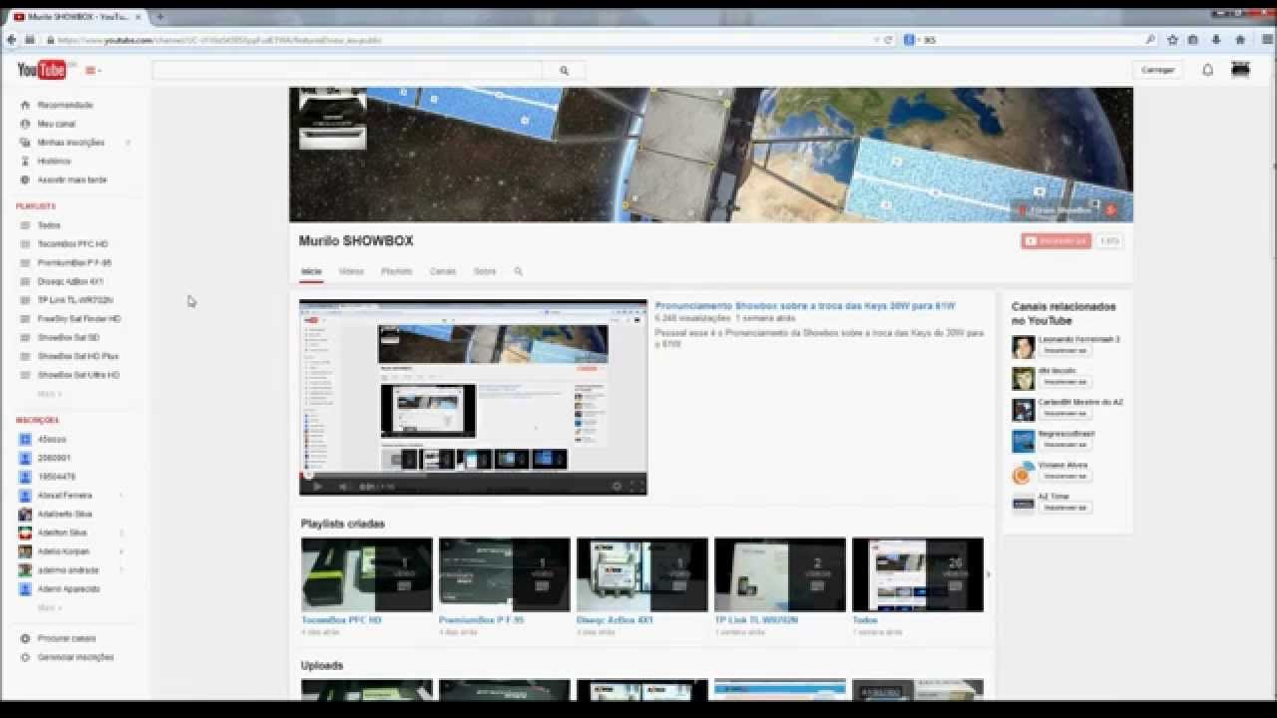Viewport: 1277px width, 718px height.
Task: Open PremiumBox P F-95 playlist thumbnail
Action: 505,574
